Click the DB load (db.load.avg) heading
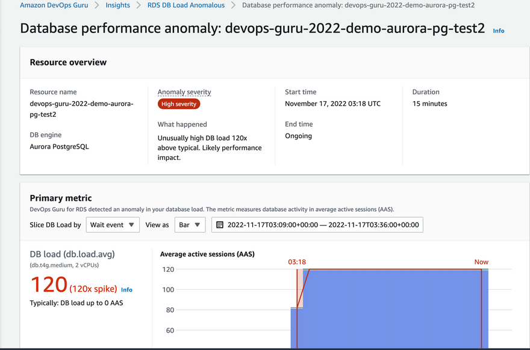This screenshot has width=530, height=350. [x=72, y=254]
